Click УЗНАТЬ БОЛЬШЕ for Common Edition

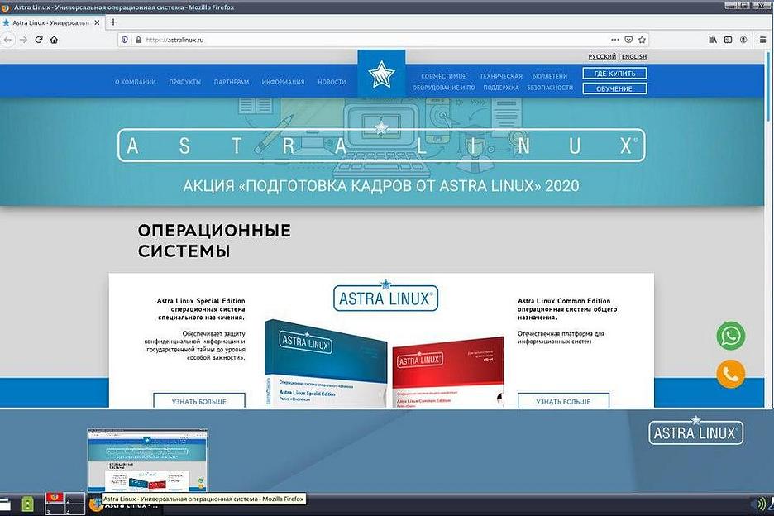(563, 400)
